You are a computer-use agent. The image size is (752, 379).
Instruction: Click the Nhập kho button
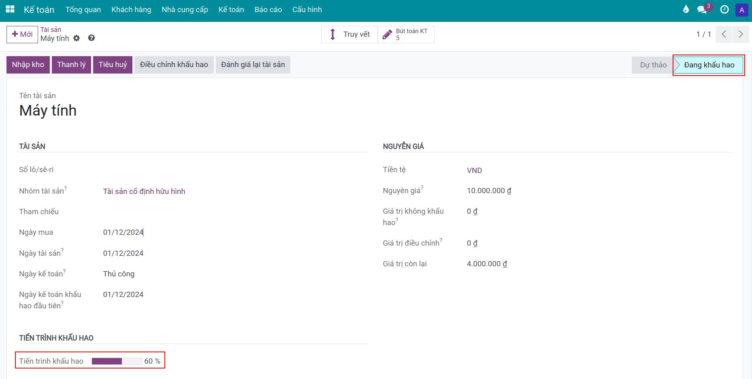[28, 65]
